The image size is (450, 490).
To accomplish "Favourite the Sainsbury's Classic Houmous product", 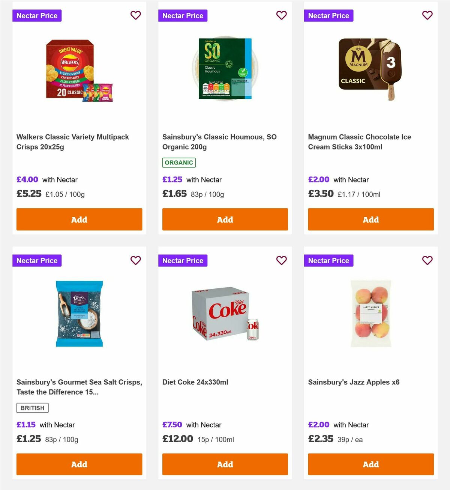I will (281, 15).
